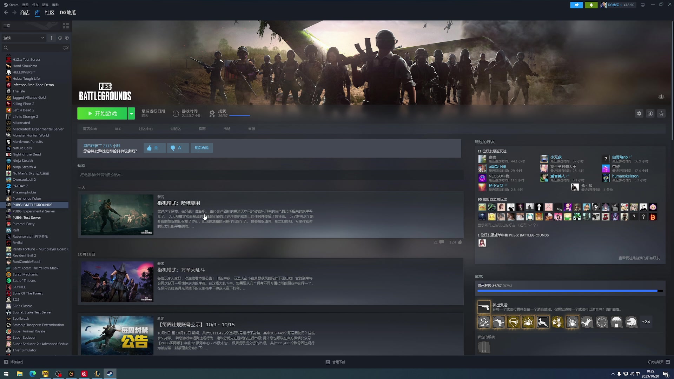This screenshot has height=379, width=674.
Task: Click the library search field
Action: point(35,48)
